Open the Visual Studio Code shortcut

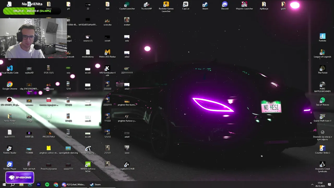tap(10, 70)
